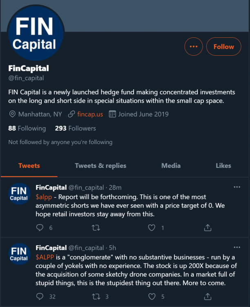Open profile more-actions ellipsis button
The width and height of the screenshot is (250, 307).
194,47
